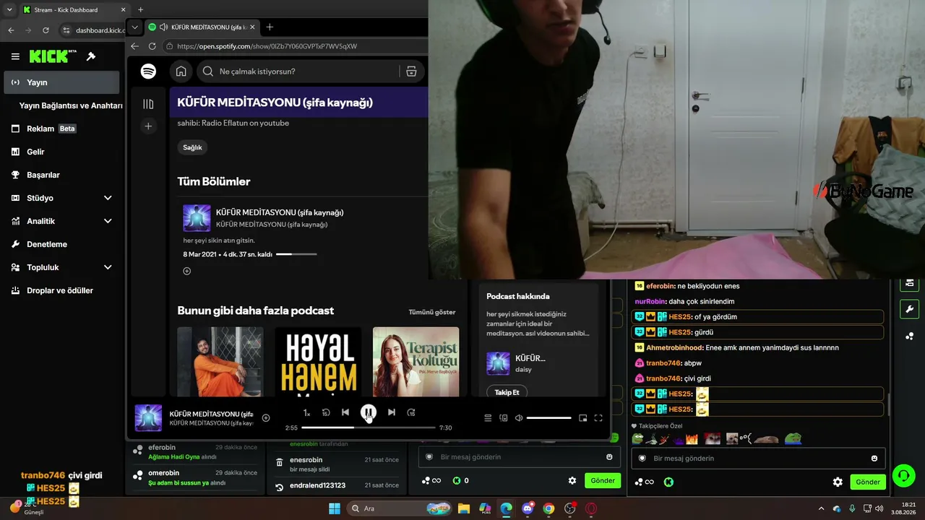Open the Windows Start menu

click(x=335, y=508)
